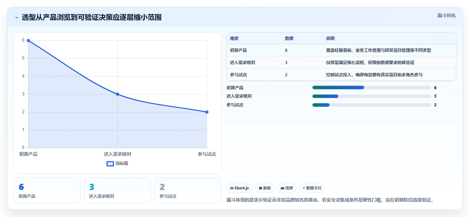The height and width of the screenshot is (217, 470).
Task: Click the table value 3 for 进入需求核对
Action: pos(286,63)
